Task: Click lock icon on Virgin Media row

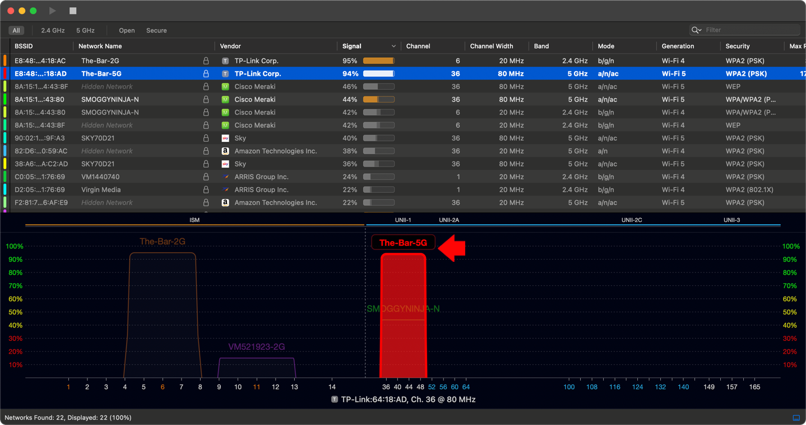Action: pyautogui.click(x=206, y=190)
